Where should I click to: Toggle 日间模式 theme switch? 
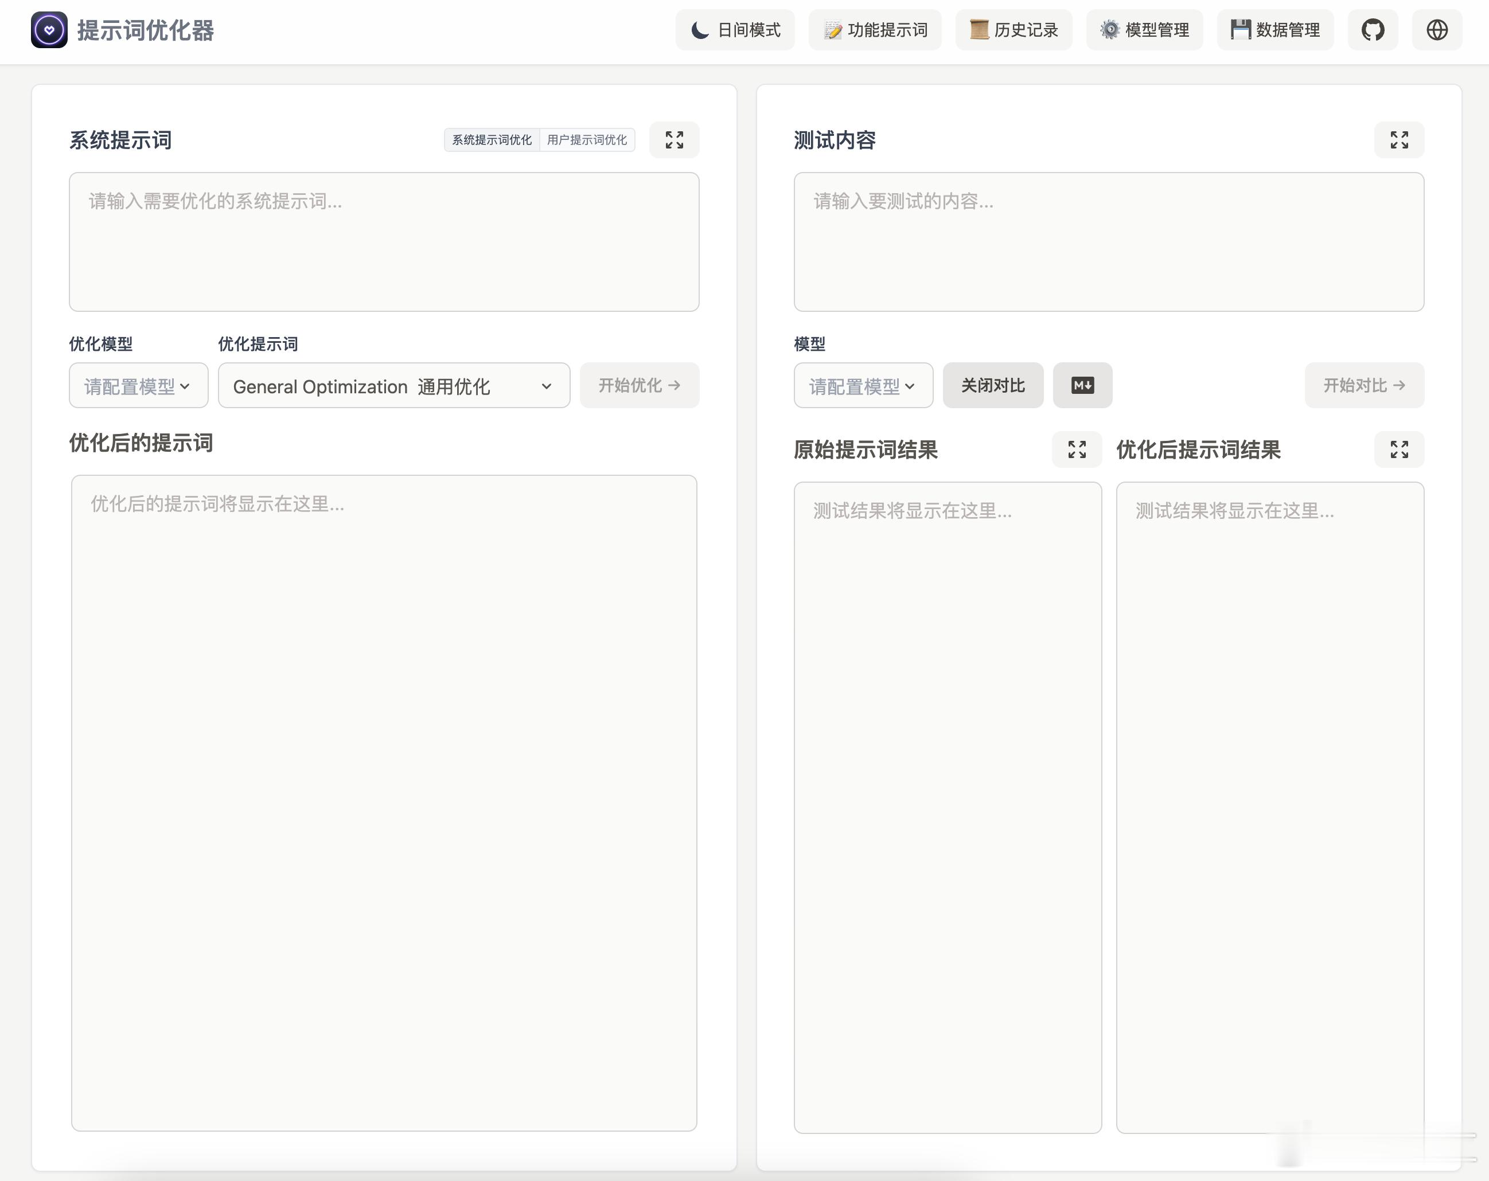click(x=735, y=30)
